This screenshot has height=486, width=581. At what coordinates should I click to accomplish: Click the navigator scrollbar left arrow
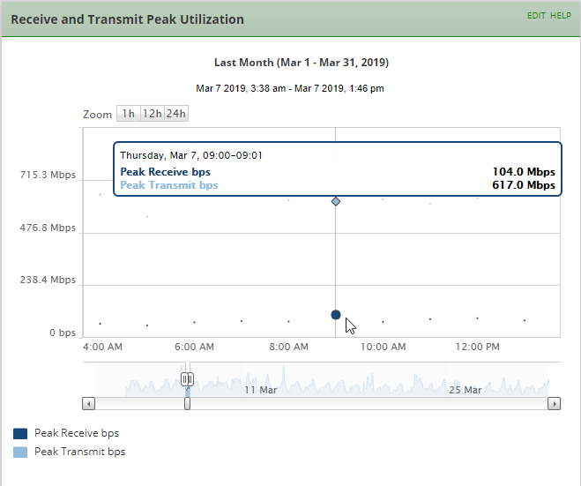(88, 403)
